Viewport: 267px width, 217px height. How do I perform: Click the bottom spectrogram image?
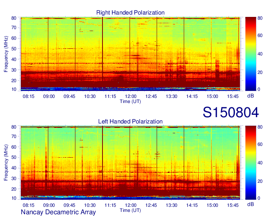pyautogui.click(x=130, y=163)
